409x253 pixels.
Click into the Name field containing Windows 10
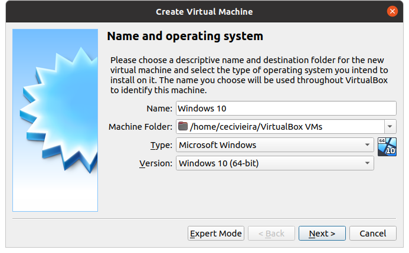[286, 108]
